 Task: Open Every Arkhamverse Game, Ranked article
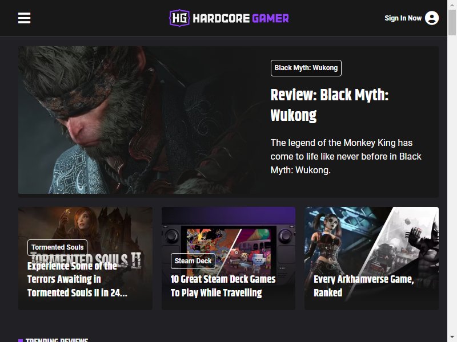click(364, 286)
